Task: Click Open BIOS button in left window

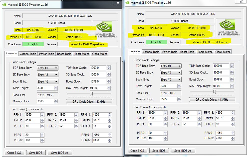Action: pos(14,153)
